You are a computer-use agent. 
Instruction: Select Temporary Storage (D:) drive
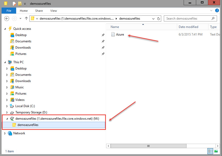31,112
